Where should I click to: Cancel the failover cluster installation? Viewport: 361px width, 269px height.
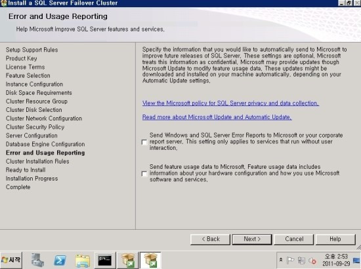[x=294, y=240]
